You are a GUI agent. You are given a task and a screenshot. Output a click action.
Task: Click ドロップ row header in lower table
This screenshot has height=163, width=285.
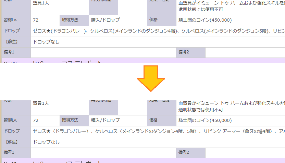[x=16, y=131]
